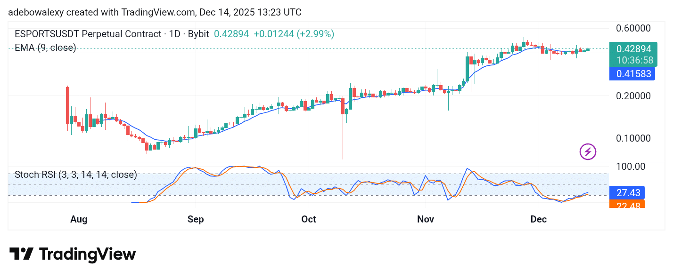Select the Dec label on the time axis
Image resolution: width=673 pixels, height=278 pixels.
coord(539,219)
